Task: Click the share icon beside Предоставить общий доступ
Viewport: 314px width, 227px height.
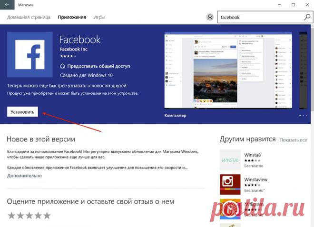Action: 63,66
